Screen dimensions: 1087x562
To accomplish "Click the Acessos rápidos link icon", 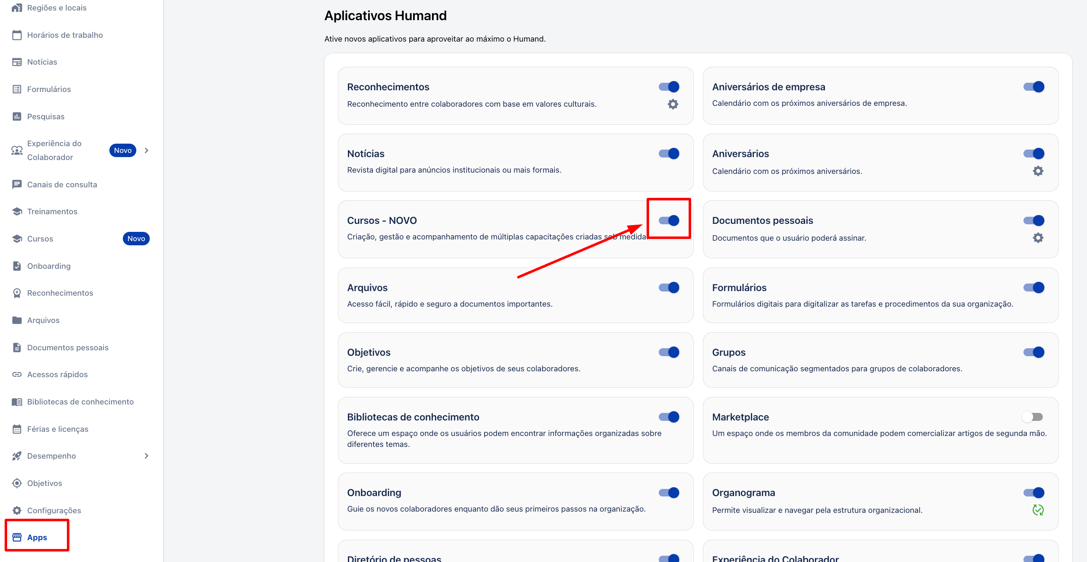I will [x=17, y=375].
